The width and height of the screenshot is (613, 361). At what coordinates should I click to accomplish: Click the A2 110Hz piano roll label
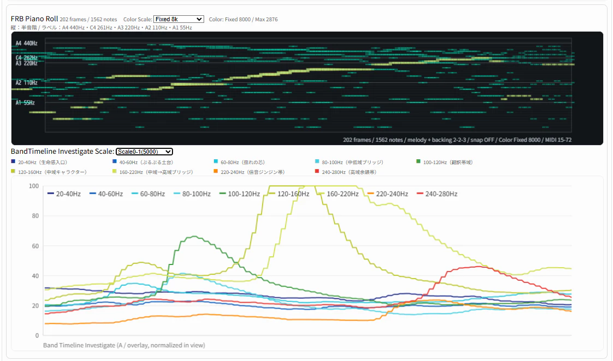(27, 83)
